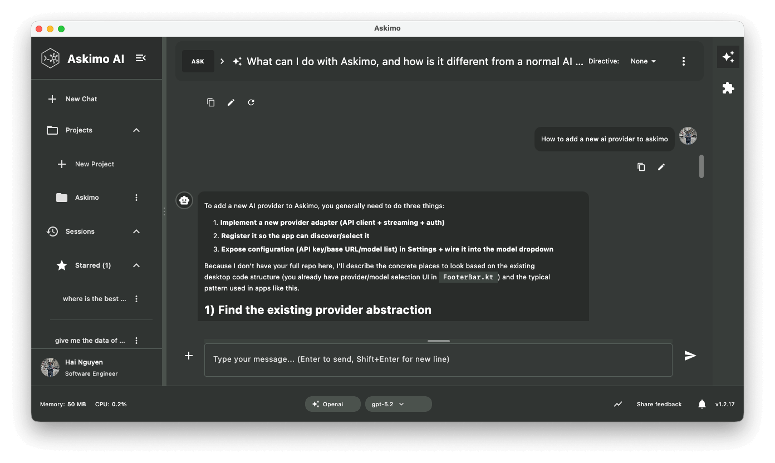
Task: Click the breadcrumb chevron after ASK
Action: pos(222,61)
